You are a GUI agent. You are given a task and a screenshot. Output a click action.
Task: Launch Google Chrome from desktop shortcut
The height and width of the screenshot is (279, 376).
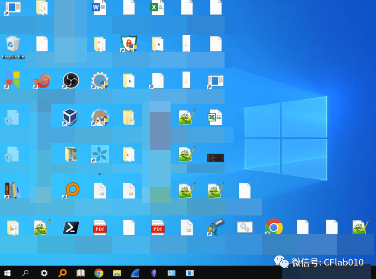tap(274, 226)
